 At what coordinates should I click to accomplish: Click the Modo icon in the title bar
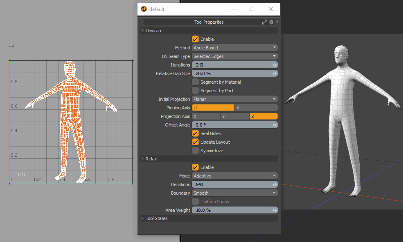144,9
